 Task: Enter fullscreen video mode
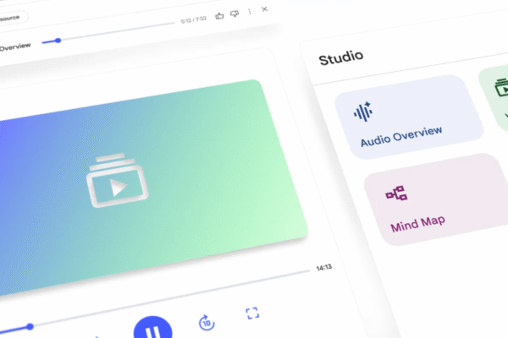(252, 313)
